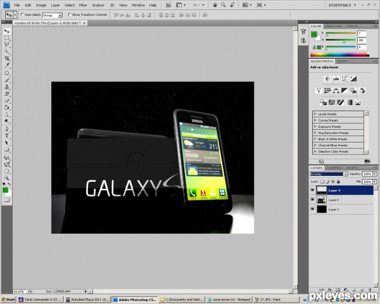This screenshot has width=380, height=304.
Task: Add a Levels adjustment
Action: pos(336,79)
